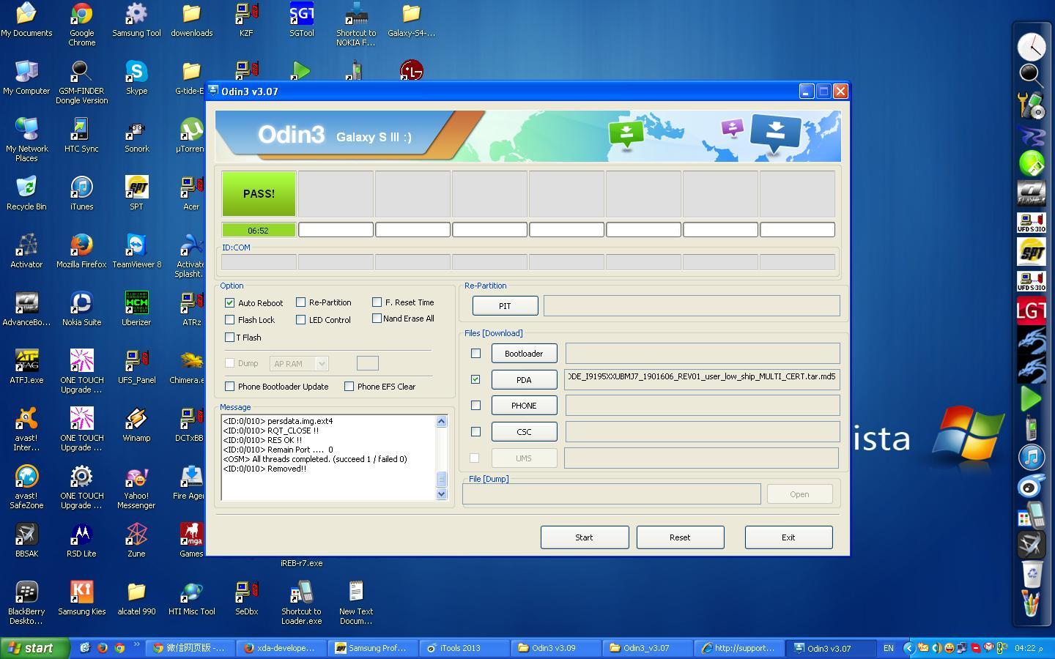
Task: Click the EN language indicator
Action: (888, 648)
